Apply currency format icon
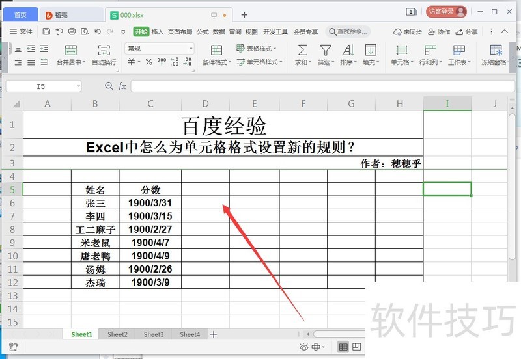The height and width of the screenshot is (359, 521). tap(132, 61)
